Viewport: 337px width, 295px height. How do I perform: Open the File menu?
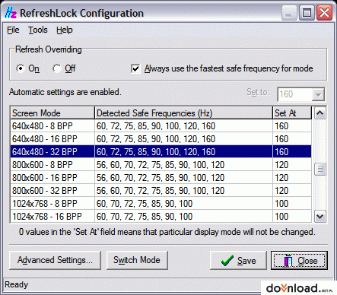pos(13,30)
